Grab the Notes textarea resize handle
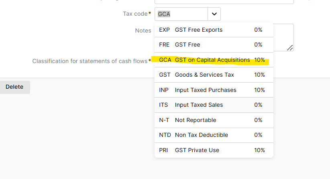Viewport: 330px width, 179px height. [x=290, y=48]
